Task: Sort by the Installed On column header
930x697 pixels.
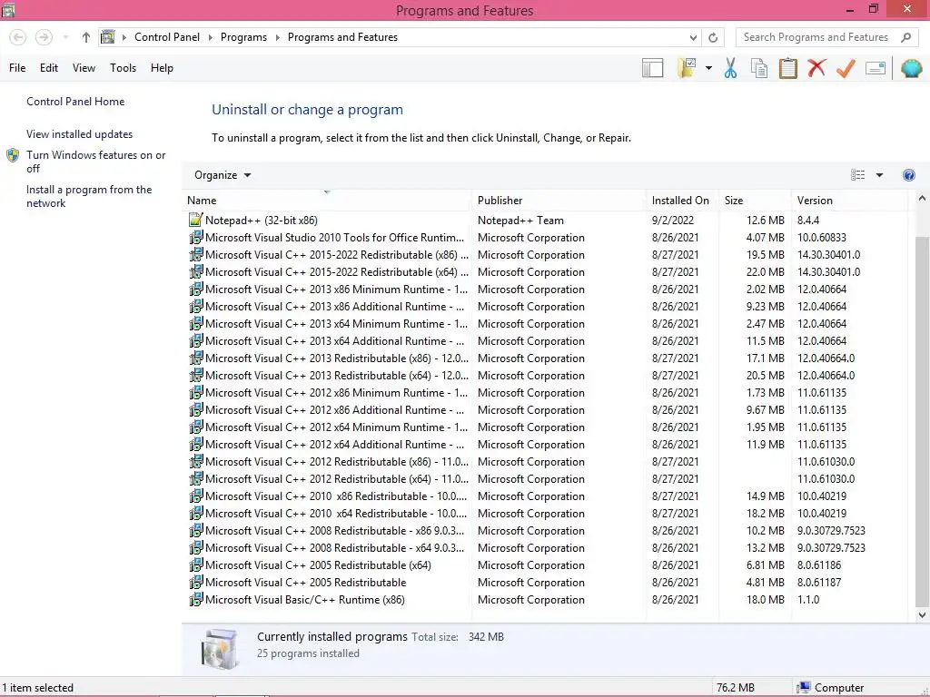Action: [681, 201]
